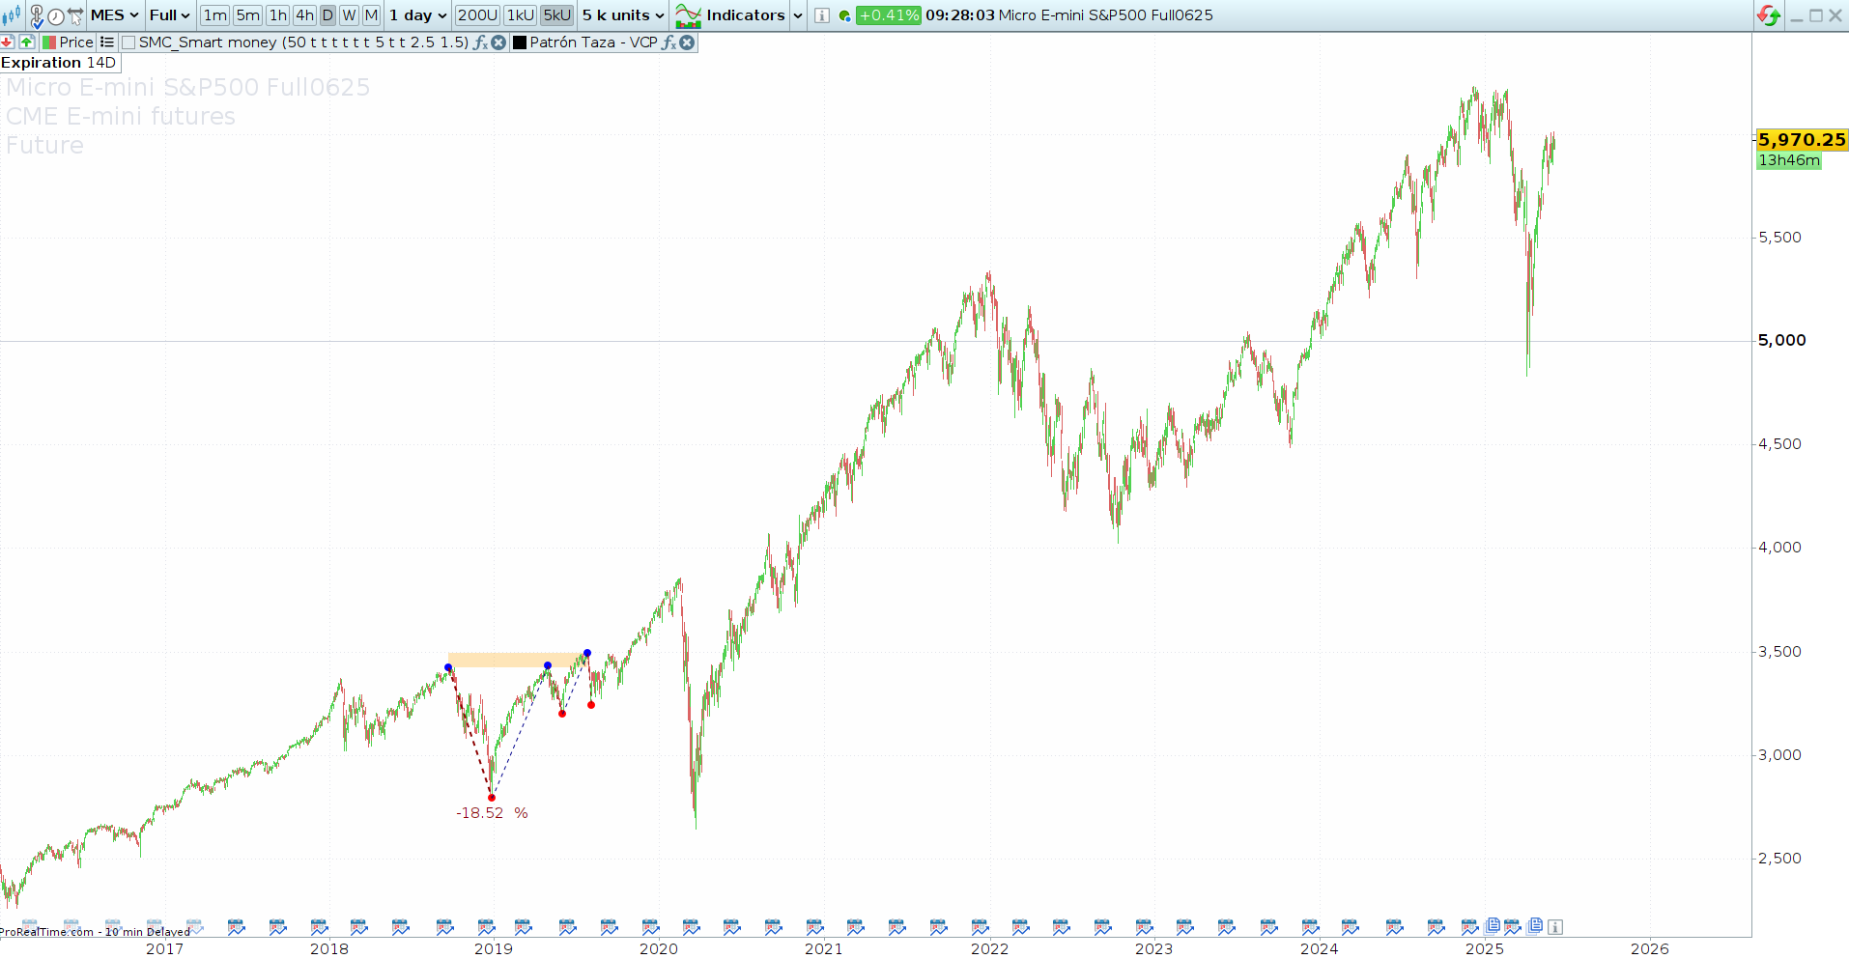Click the Expiration 14D label
The image size is (1849, 959).
tap(59, 63)
